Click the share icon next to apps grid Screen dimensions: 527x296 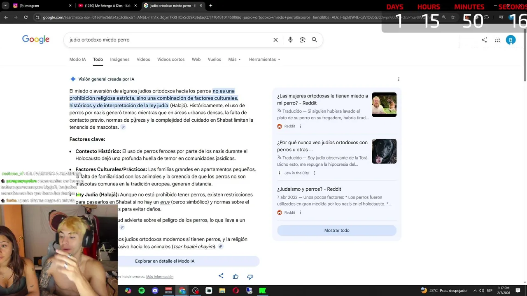click(484, 40)
